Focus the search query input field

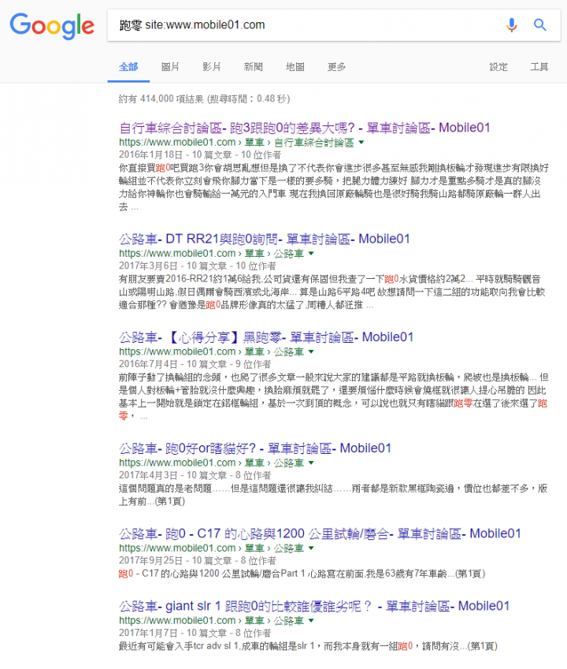302,25
